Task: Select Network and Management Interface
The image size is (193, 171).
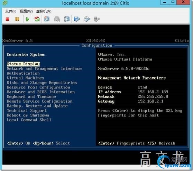Action: 44,69
